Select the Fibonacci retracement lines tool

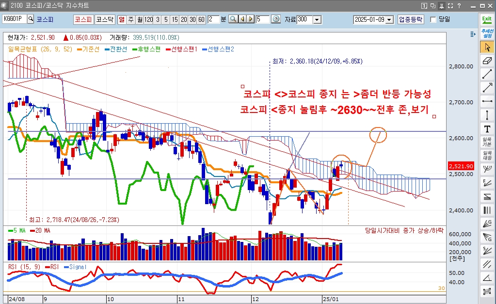pyautogui.click(x=487, y=196)
